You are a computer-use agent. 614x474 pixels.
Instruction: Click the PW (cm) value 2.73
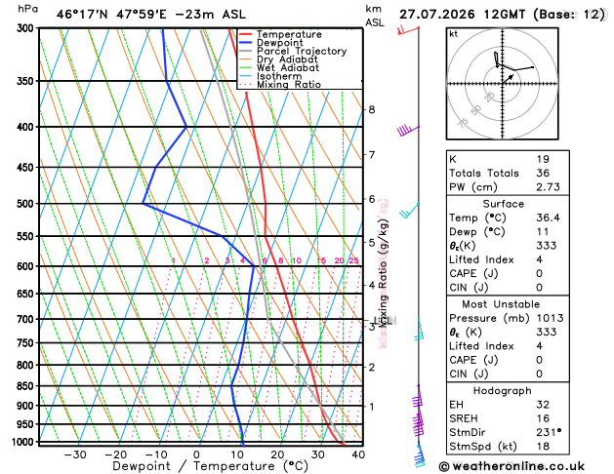[x=548, y=187]
